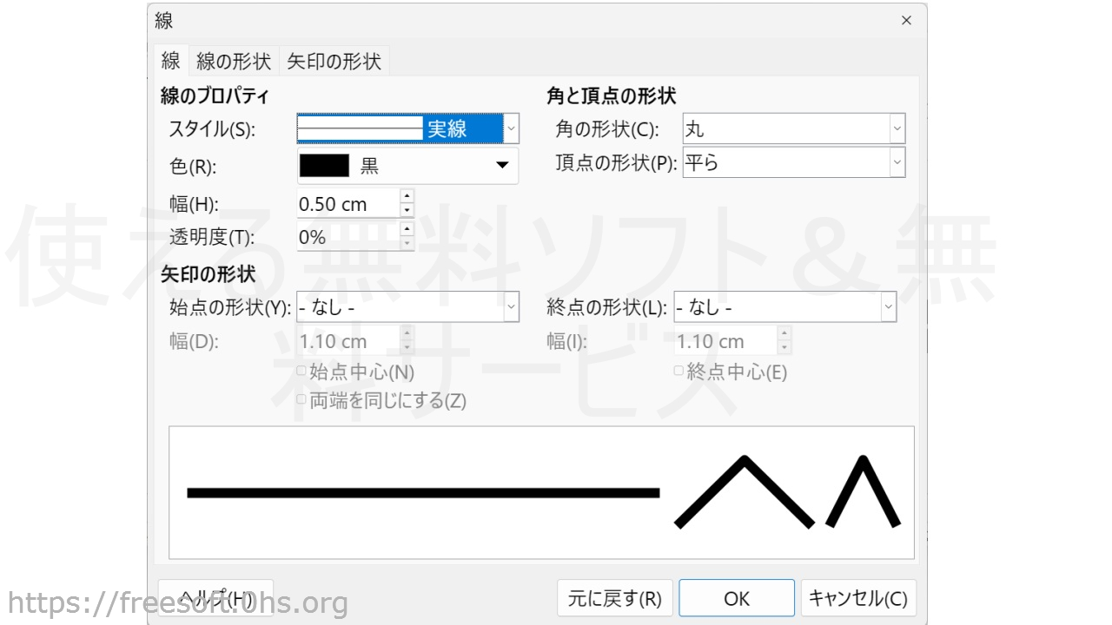Expand the 角の形状 dropdown
This screenshot has height=625, width=1112.
click(x=897, y=129)
